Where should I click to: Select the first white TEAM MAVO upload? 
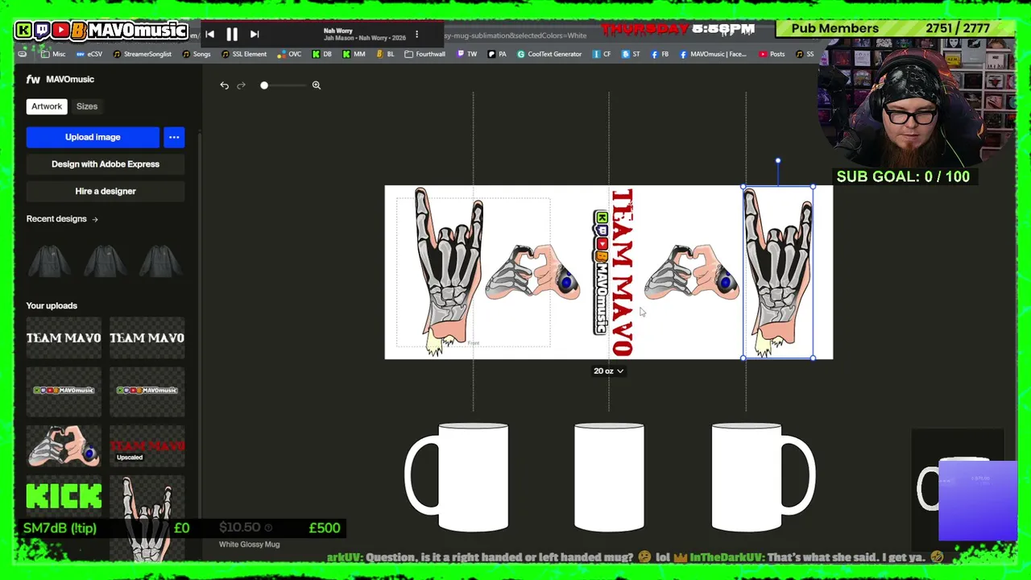pyautogui.click(x=64, y=338)
